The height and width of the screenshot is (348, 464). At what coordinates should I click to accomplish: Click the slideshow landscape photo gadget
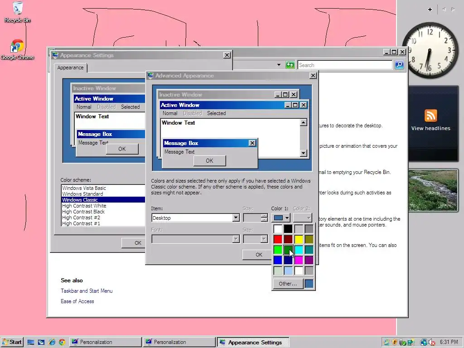pos(433,190)
